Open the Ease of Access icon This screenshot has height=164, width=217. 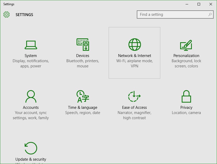134,96
